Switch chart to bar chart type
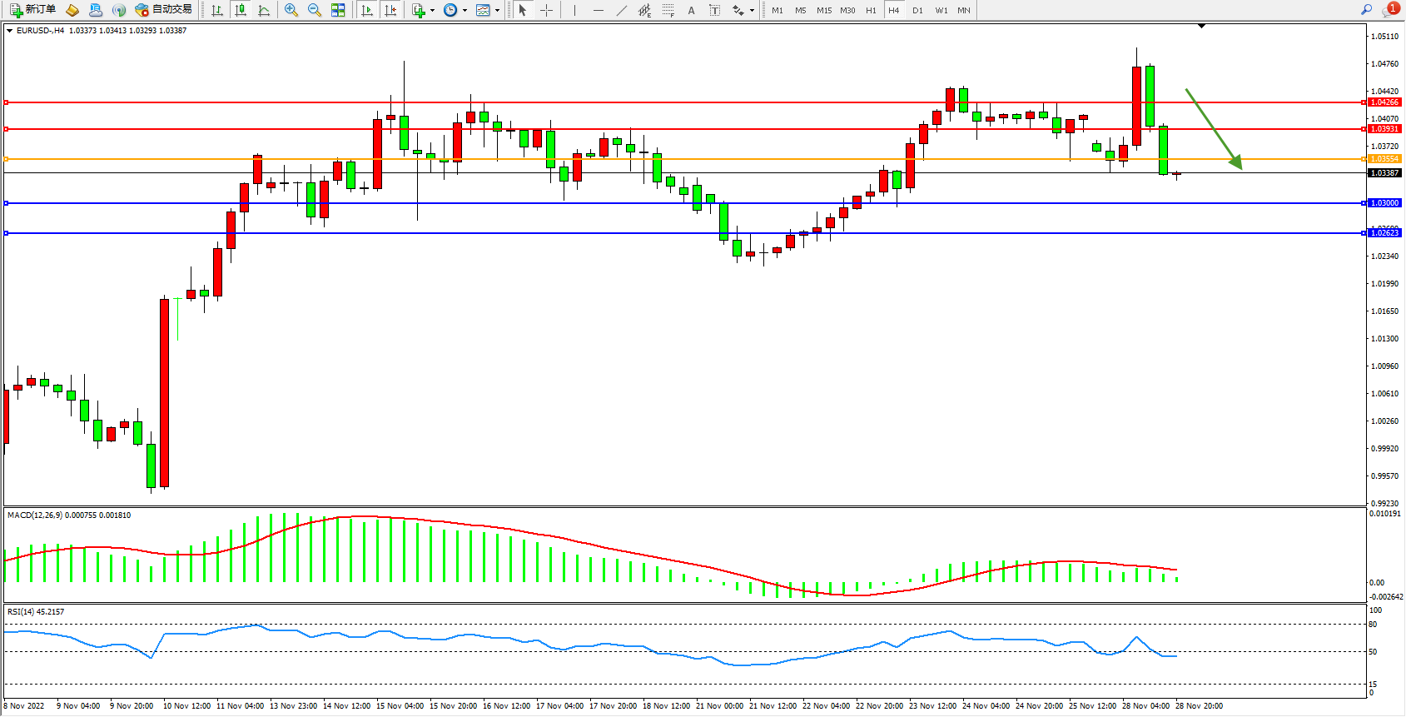 click(217, 10)
